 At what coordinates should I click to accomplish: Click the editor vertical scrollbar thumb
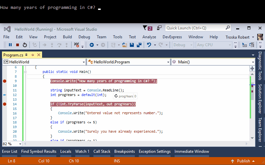click(x=252, y=91)
